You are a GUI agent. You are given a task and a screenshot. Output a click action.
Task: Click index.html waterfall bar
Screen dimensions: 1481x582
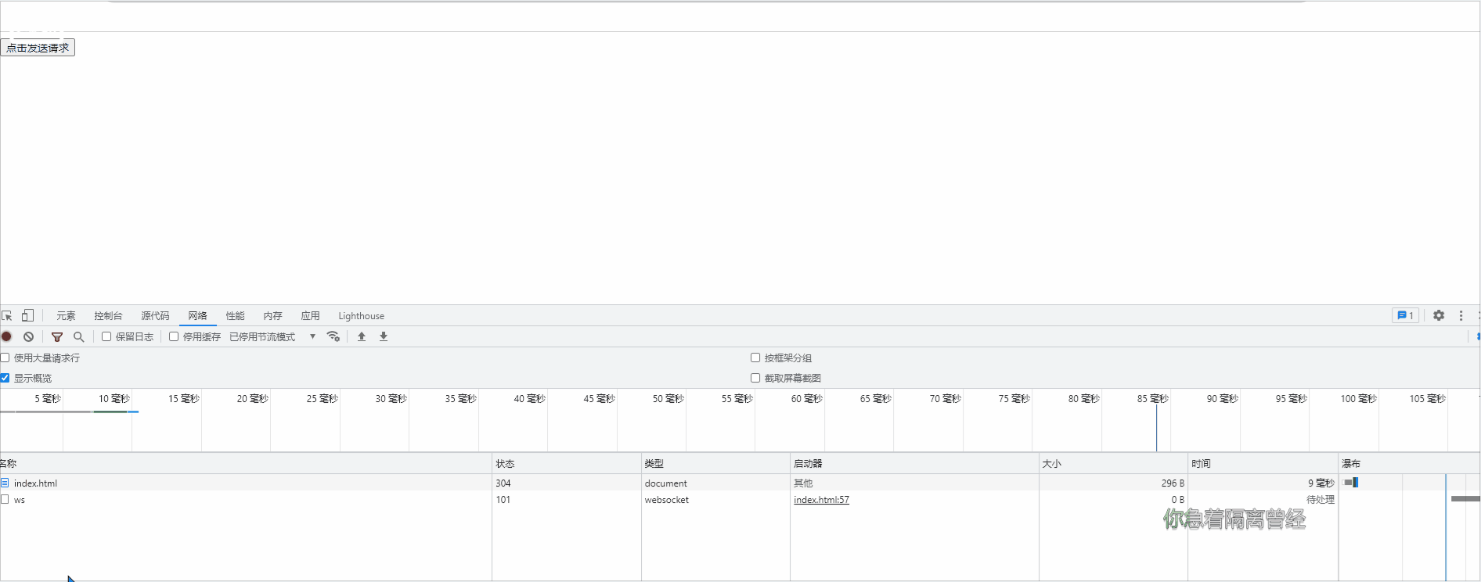coord(1351,483)
